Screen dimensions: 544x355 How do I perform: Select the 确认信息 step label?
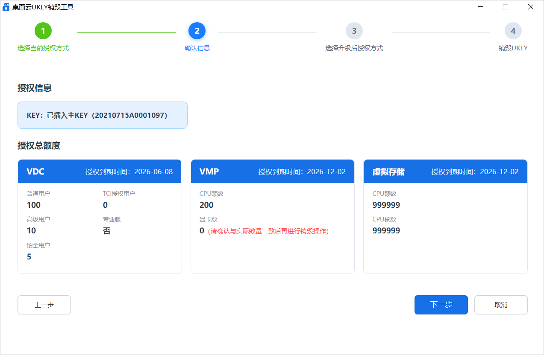(x=197, y=48)
